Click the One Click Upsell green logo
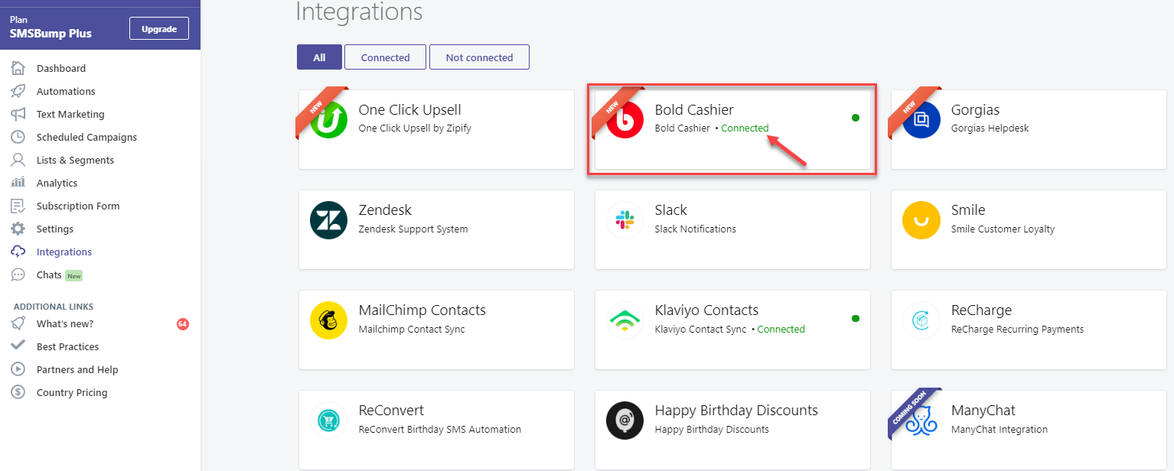 click(329, 120)
